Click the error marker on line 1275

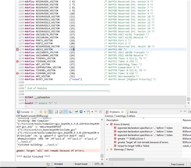[17, 50]
